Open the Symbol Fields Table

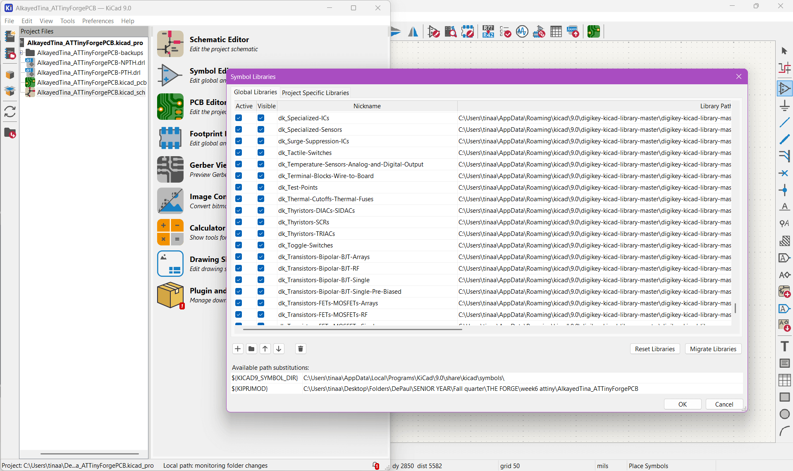[x=556, y=31]
